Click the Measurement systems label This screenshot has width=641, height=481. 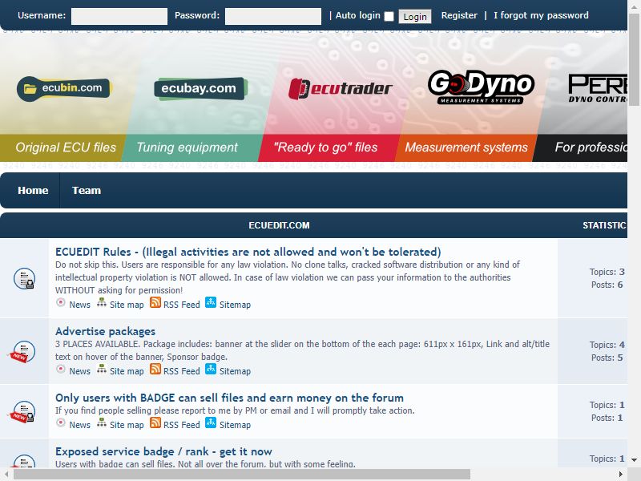(466, 148)
